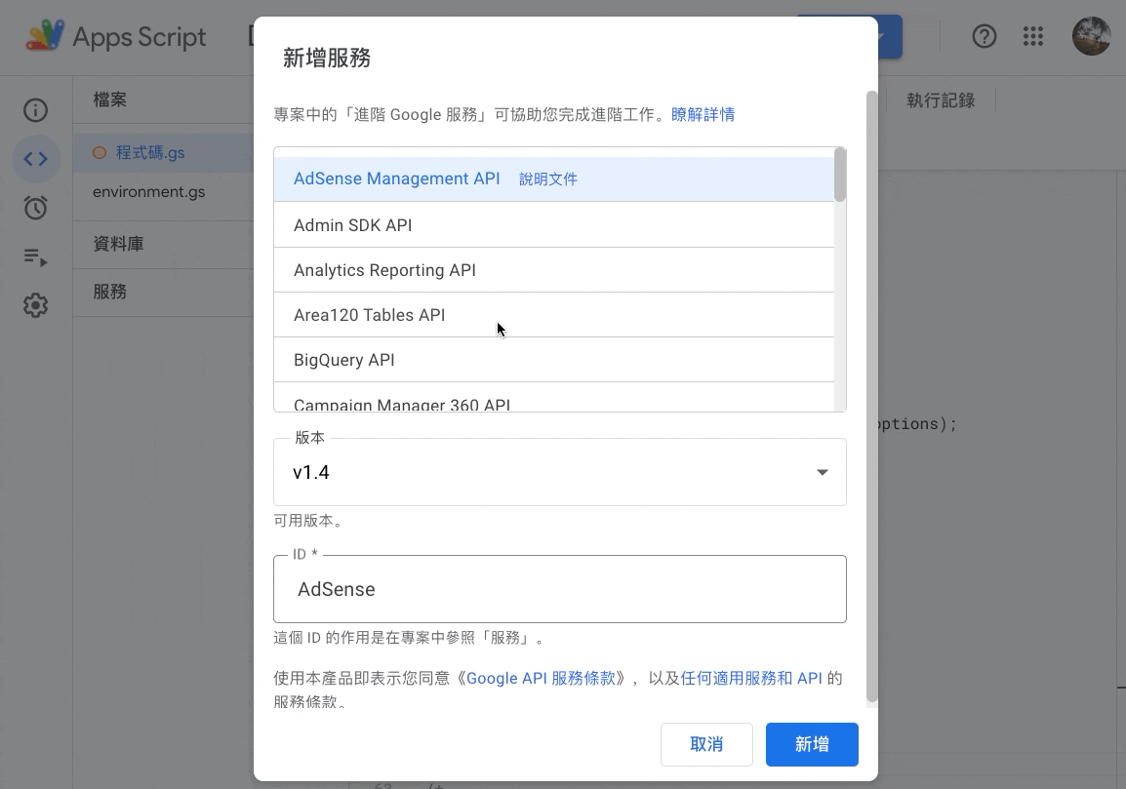Select Analytics Reporting API service
Image resolution: width=1126 pixels, height=789 pixels.
tap(553, 270)
